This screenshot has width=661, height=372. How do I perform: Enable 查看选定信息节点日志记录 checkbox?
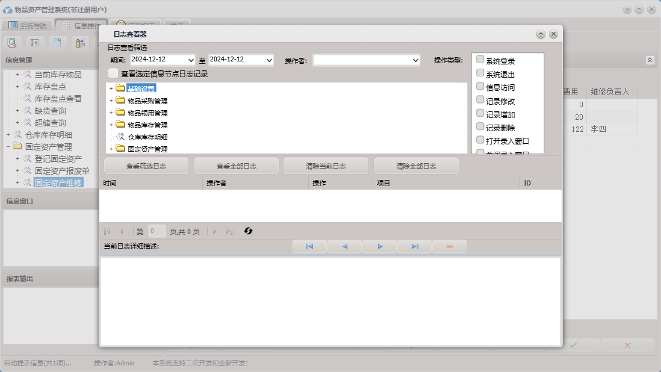(x=113, y=73)
